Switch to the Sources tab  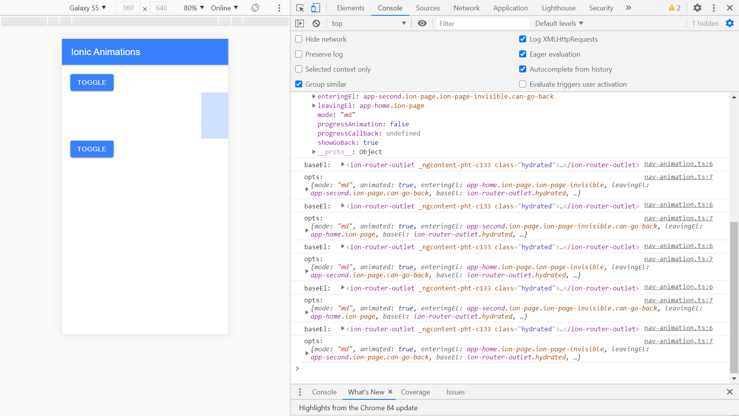pyautogui.click(x=428, y=8)
